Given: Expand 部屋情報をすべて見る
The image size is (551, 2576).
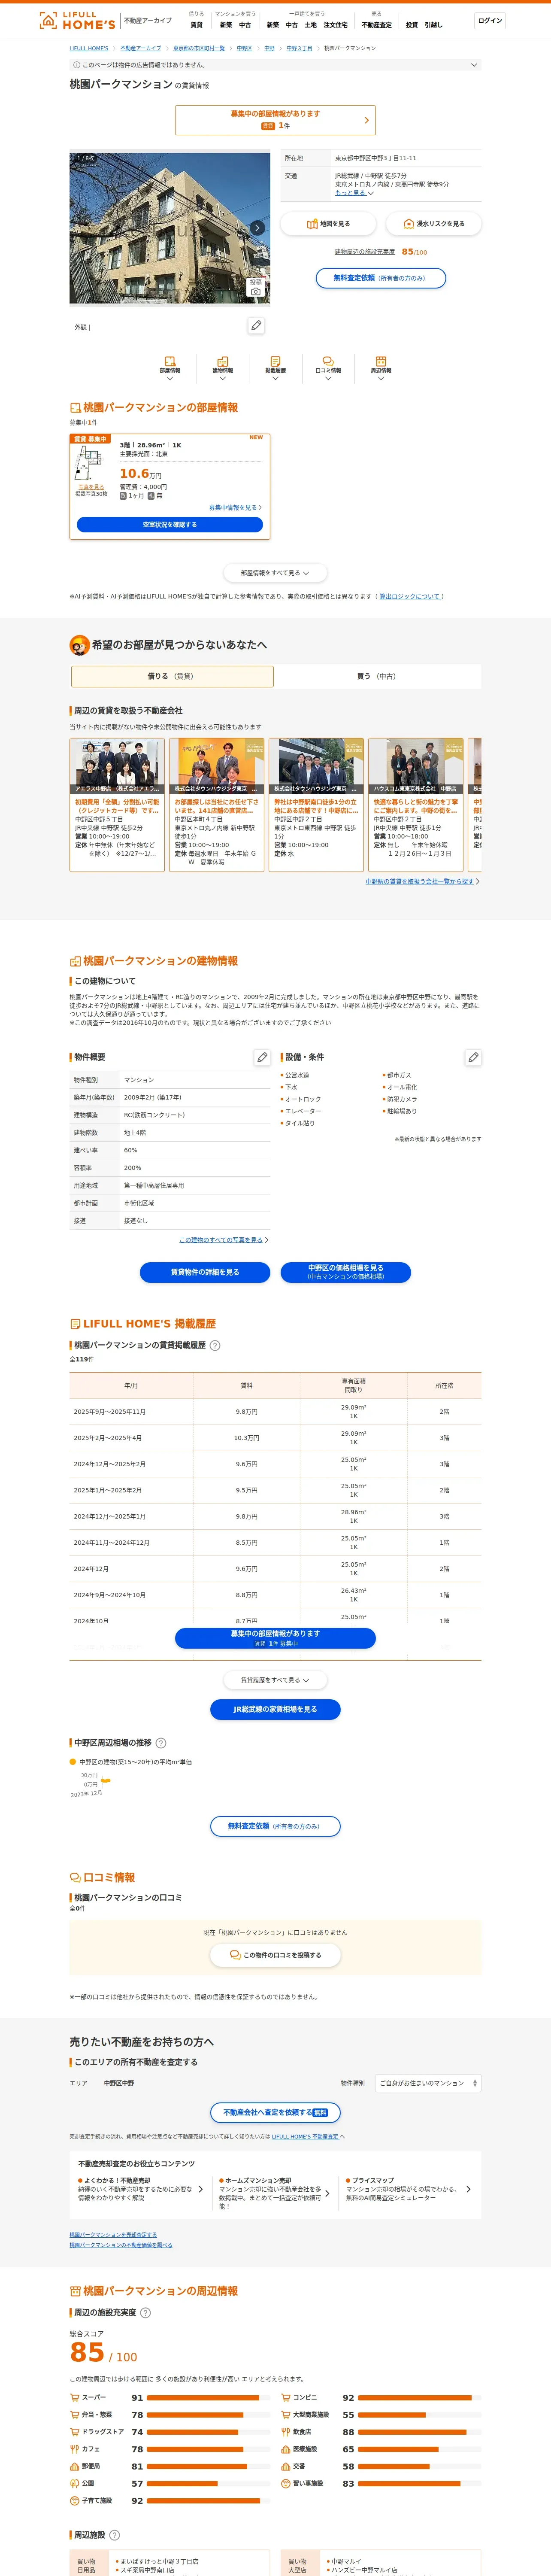Looking at the screenshot, I should pos(275,573).
